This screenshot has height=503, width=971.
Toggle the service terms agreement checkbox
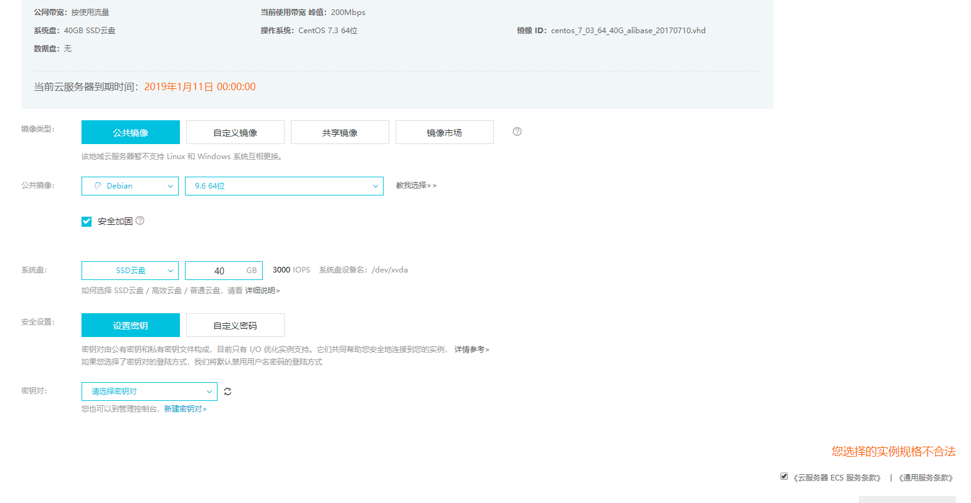pos(784,476)
